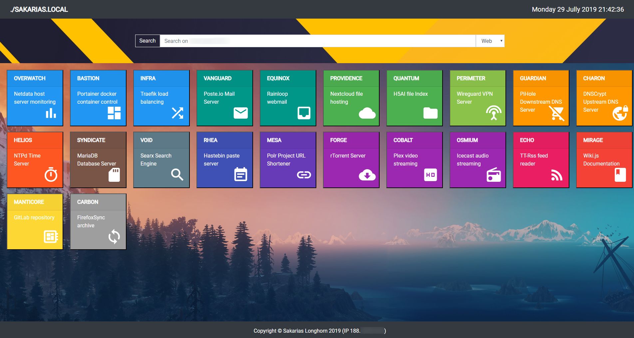This screenshot has height=338, width=634.
Task: Click the magnifying glass icon on the VOID Searx tile
Action: [x=177, y=175]
